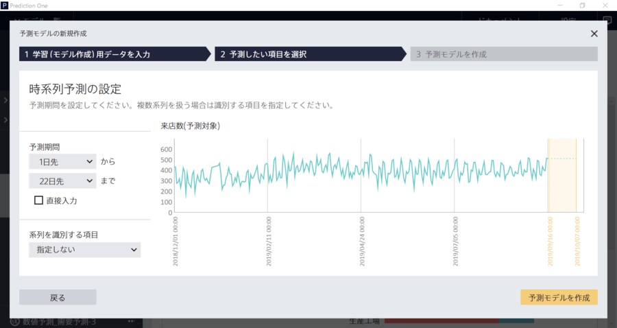Maximize the Prediction One window
Image resolution: width=617 pixels, height=328 pixels.
pos(582,5)
